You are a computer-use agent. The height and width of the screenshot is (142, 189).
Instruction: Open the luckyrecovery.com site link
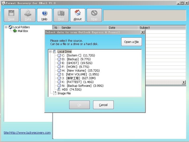pyautogui.click(x=27, y=133)
